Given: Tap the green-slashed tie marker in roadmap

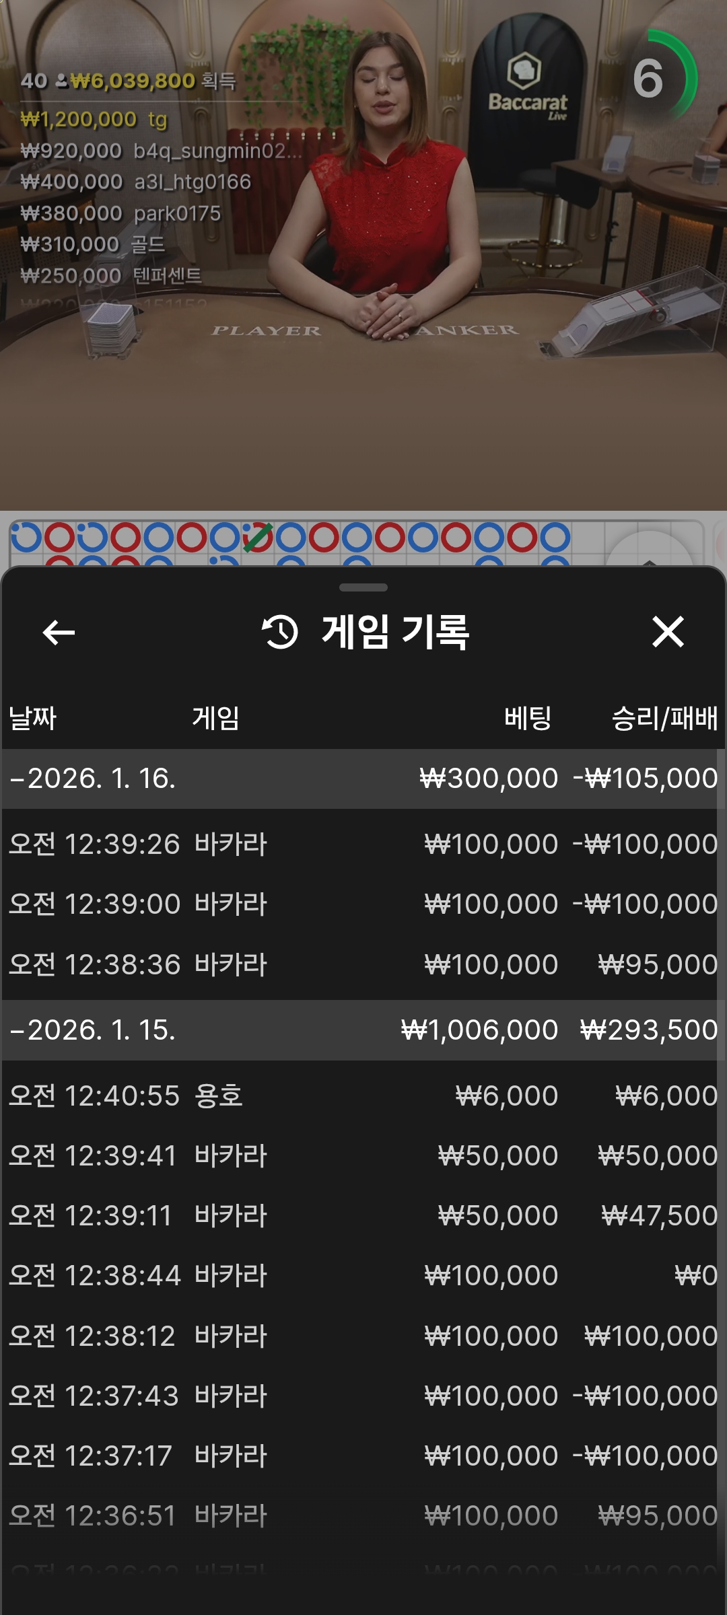Looking at the screenshot, I should click(258, 538).
